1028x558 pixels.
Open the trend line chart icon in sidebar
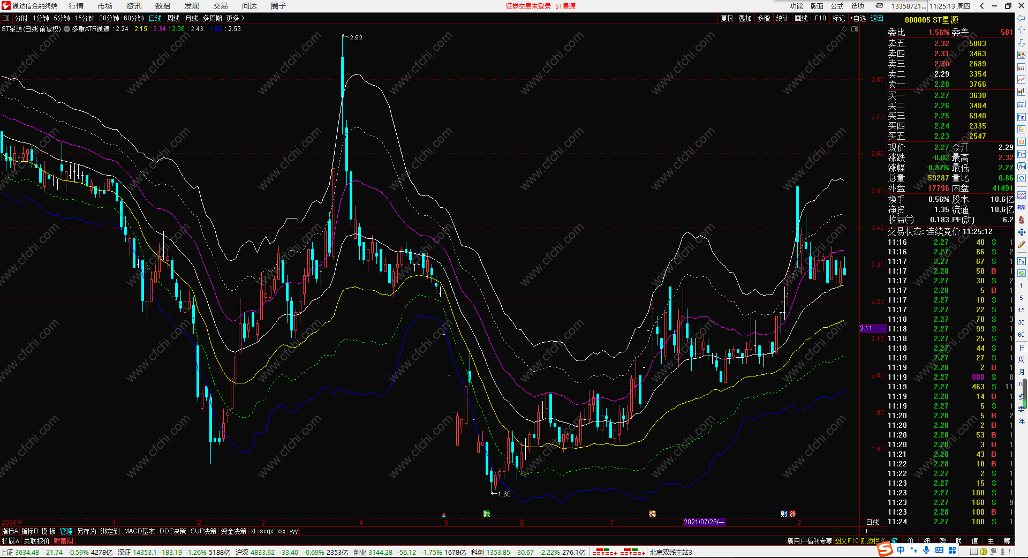1022,80
